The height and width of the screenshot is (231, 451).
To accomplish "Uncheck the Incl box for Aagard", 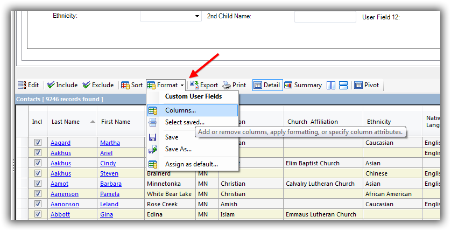I will click(38, 143).
